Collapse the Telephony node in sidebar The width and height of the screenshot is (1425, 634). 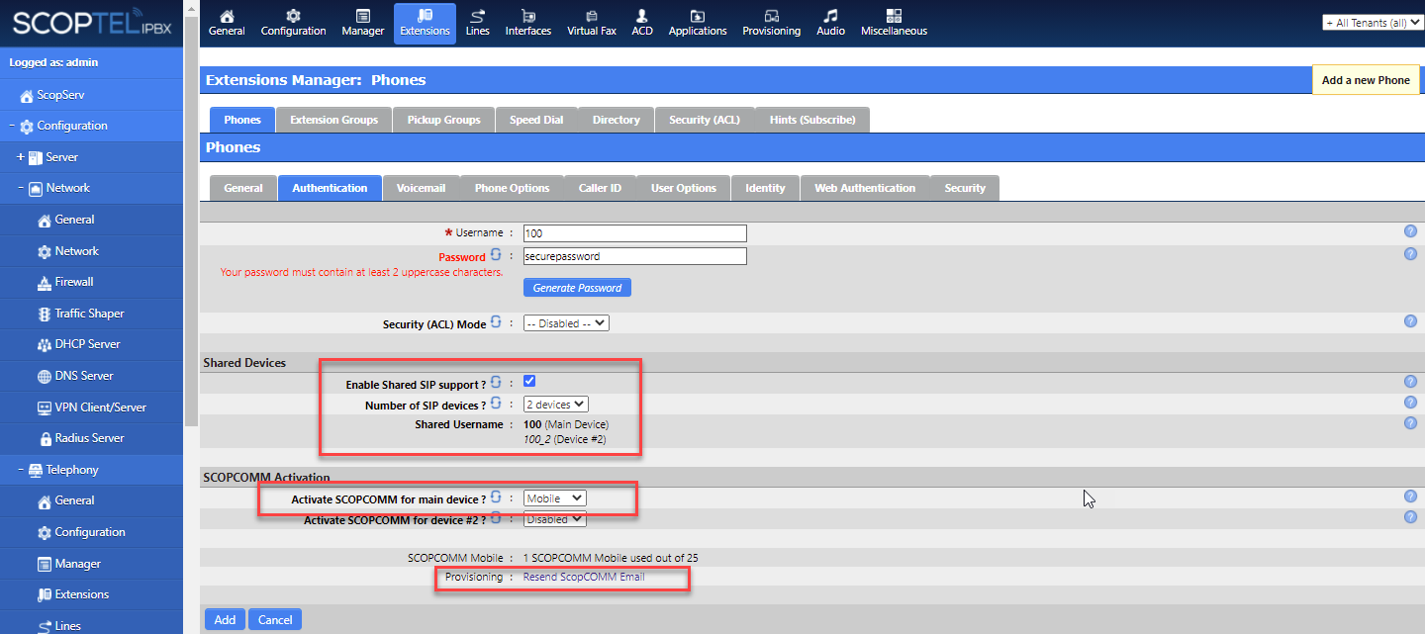pos(21,470)
